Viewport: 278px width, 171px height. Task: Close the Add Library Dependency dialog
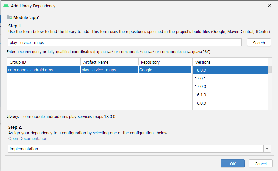[x=269, y=6]
